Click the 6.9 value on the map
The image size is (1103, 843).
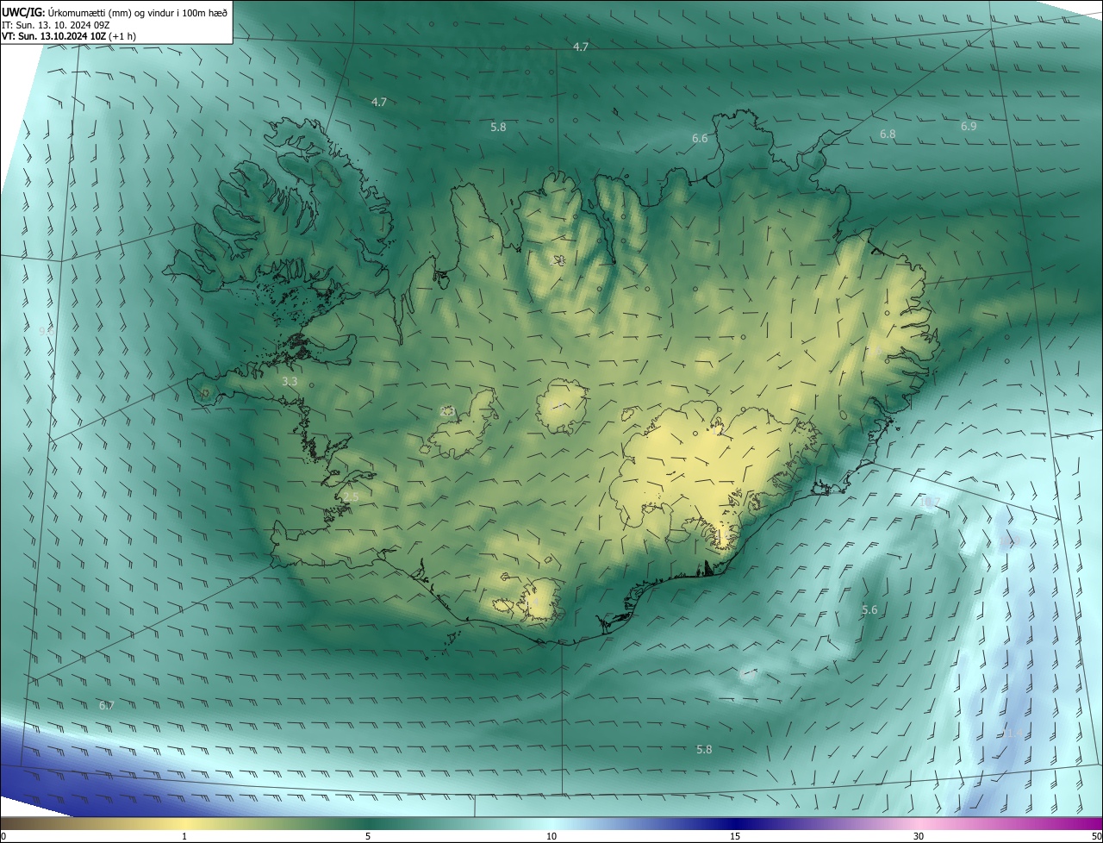969,127
